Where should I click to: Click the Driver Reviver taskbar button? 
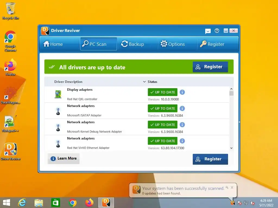[106, 203]
